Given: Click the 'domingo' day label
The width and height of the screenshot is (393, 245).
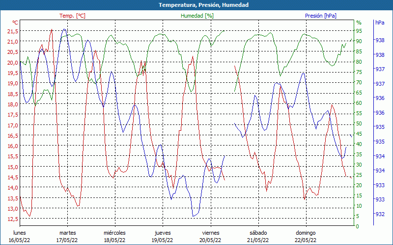Looking at the screenshot, I should click(x=306, y=233).
